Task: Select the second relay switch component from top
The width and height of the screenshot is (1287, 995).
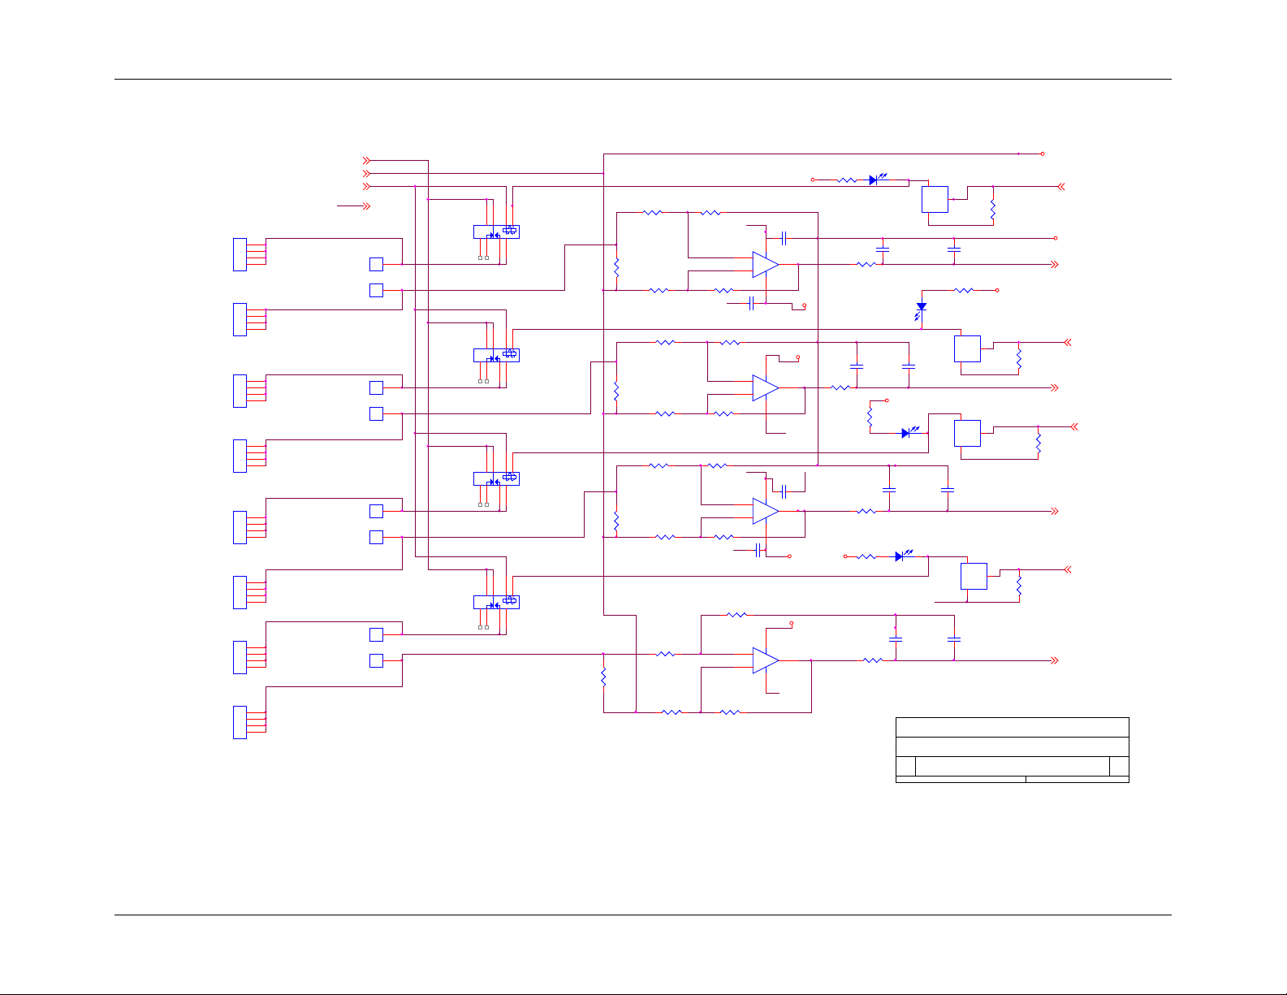Action: click(x=496, y=355)
